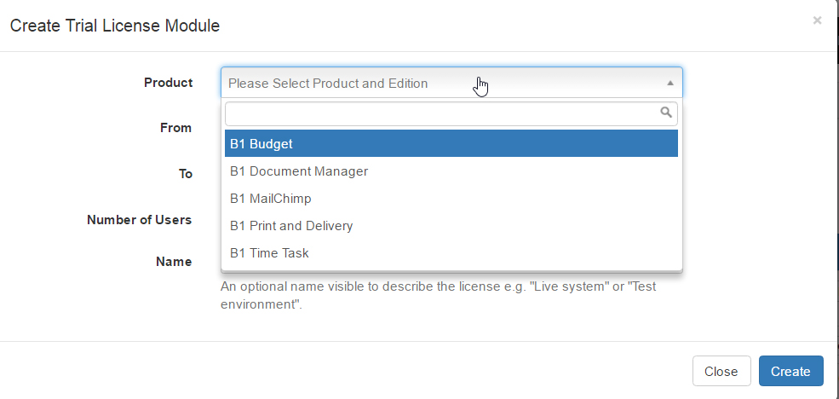
Task: Dismiss the dialog with the X icon
Action: (817, 20)
